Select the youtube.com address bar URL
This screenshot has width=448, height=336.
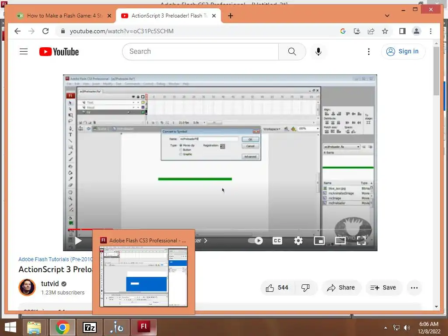point(122,31)
